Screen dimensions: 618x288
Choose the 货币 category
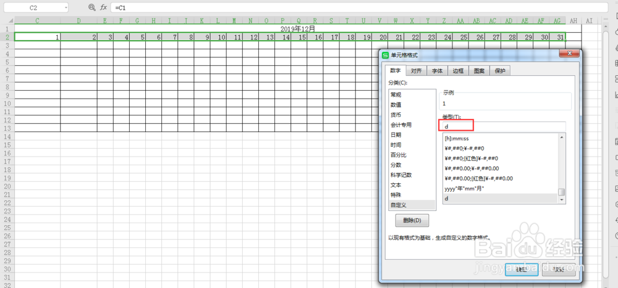pyautogui.click(x=412, y=115)
